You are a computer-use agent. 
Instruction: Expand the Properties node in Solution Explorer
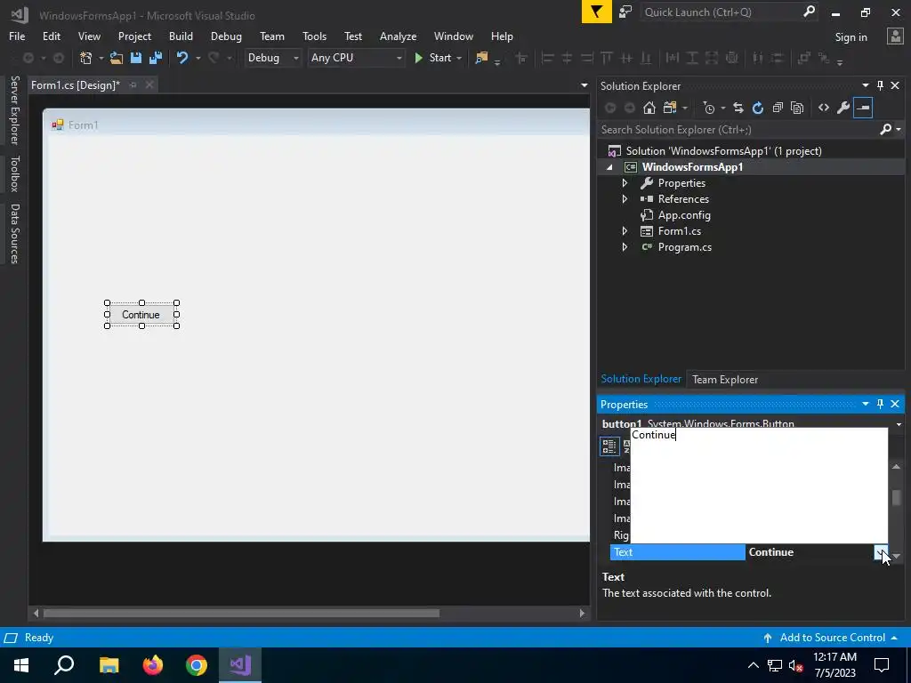click(625, 183)
